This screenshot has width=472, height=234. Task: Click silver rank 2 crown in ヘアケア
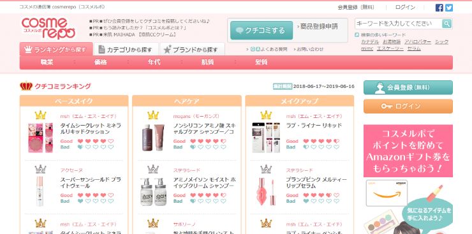click(153, 170)
